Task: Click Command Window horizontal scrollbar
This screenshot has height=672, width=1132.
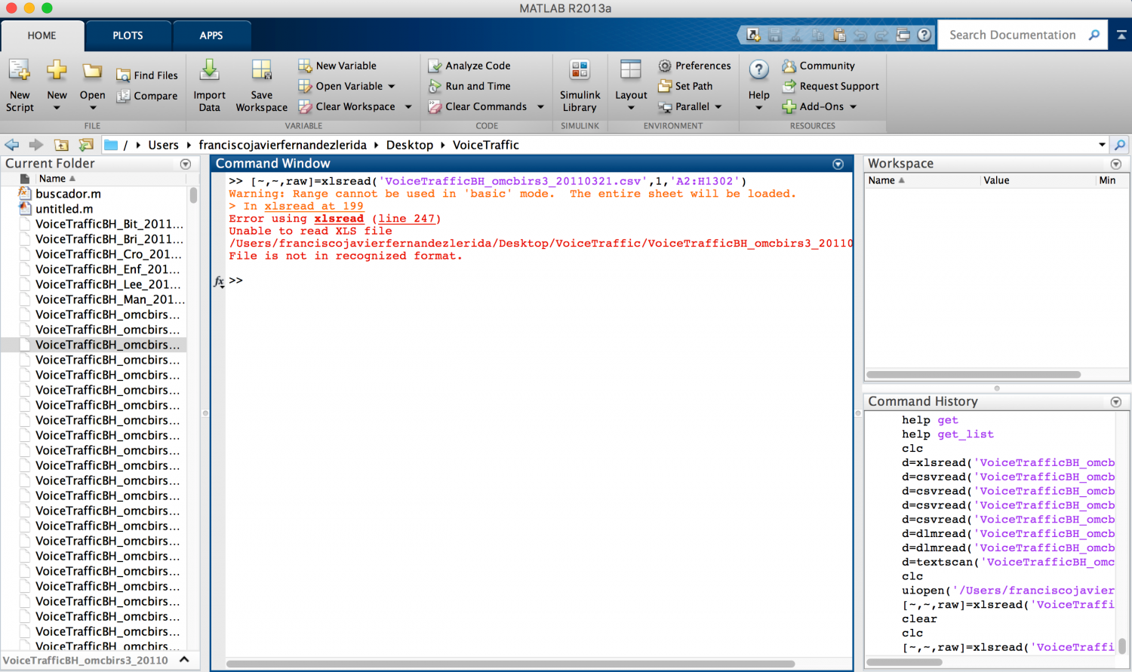Action: point(510,664)
